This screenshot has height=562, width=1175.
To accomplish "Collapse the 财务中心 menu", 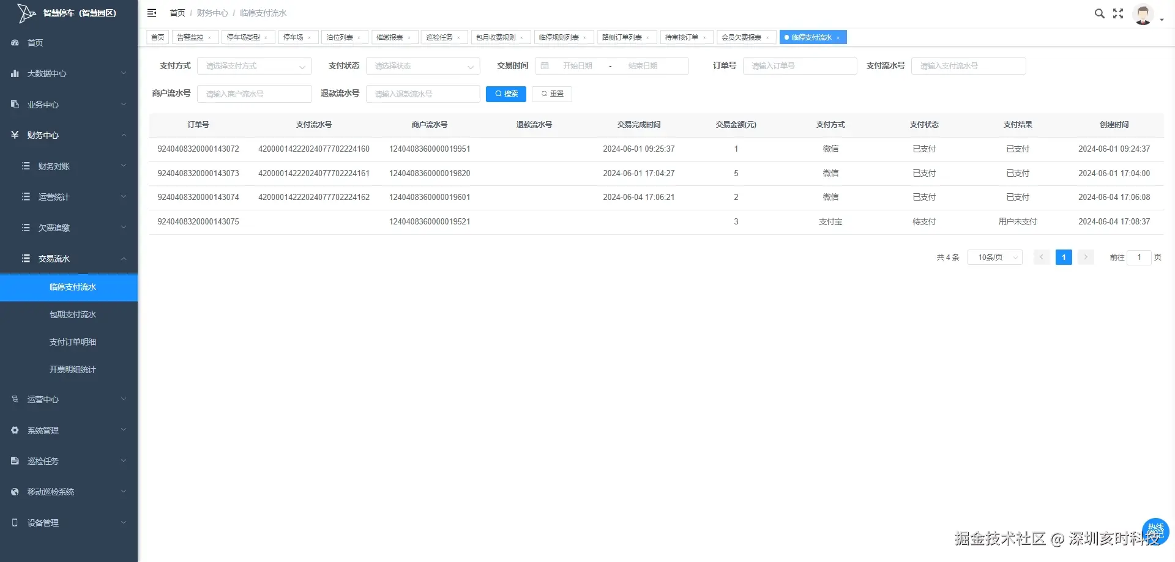I will coord(69,135).
